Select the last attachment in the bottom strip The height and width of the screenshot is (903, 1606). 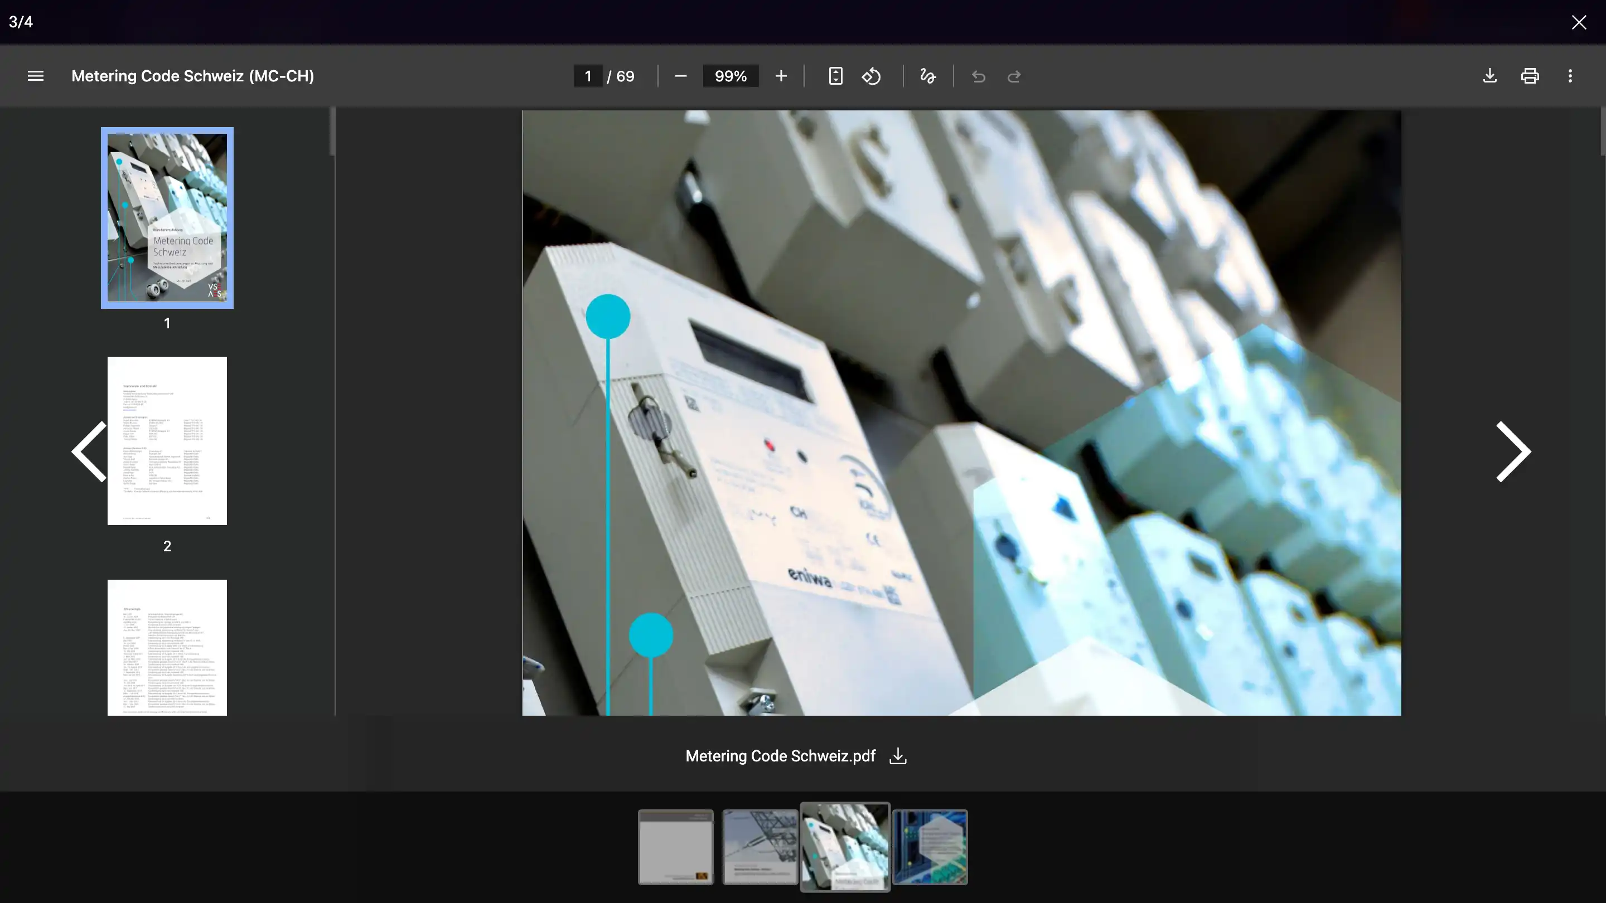click(930, 847)
